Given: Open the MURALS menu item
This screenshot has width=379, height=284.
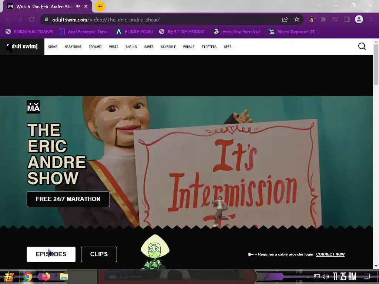Looking at the screenshot, I should click(x=189, y=47).
